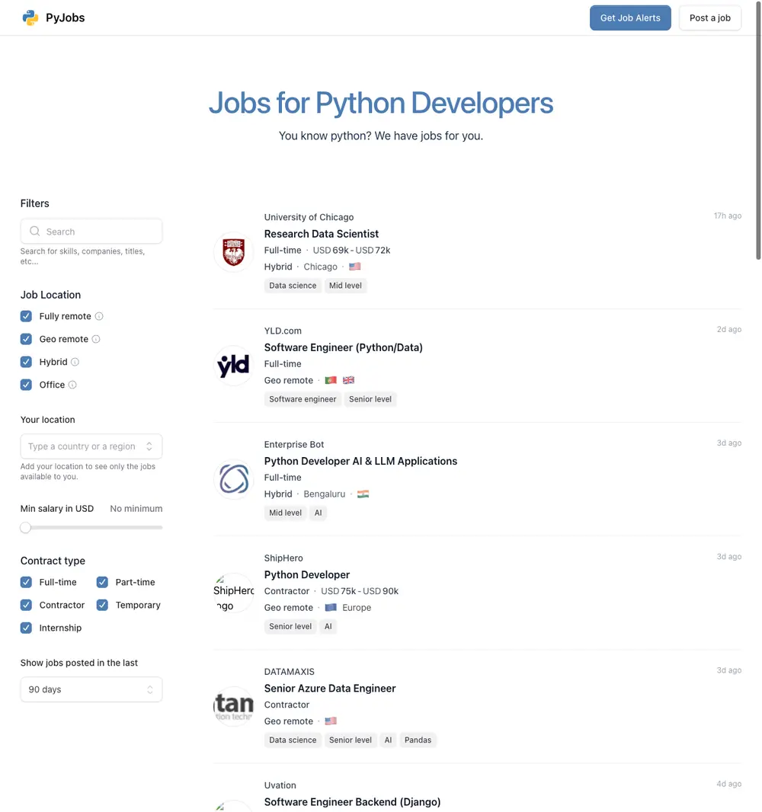Click the Pandas tag

418,740
